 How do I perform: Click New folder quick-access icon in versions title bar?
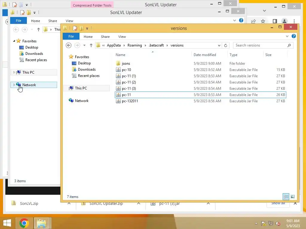pyautogui.click(x=81, y=28)
